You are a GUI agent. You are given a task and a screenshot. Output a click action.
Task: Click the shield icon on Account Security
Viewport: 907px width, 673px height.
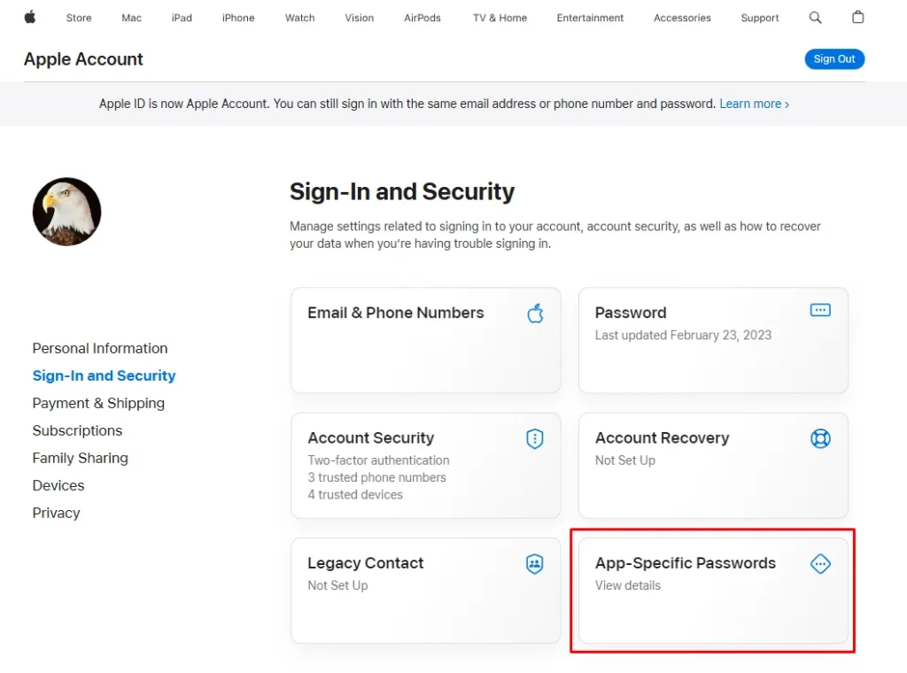pyautogui.click(x=534, y=438)
